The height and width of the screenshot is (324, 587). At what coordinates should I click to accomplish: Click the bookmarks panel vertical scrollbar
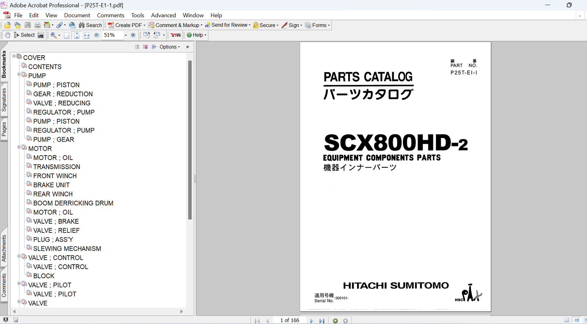[x=190, y=140]
